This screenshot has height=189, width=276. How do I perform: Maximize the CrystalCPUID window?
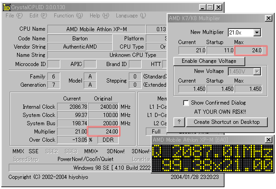click(x=210, y=7)
